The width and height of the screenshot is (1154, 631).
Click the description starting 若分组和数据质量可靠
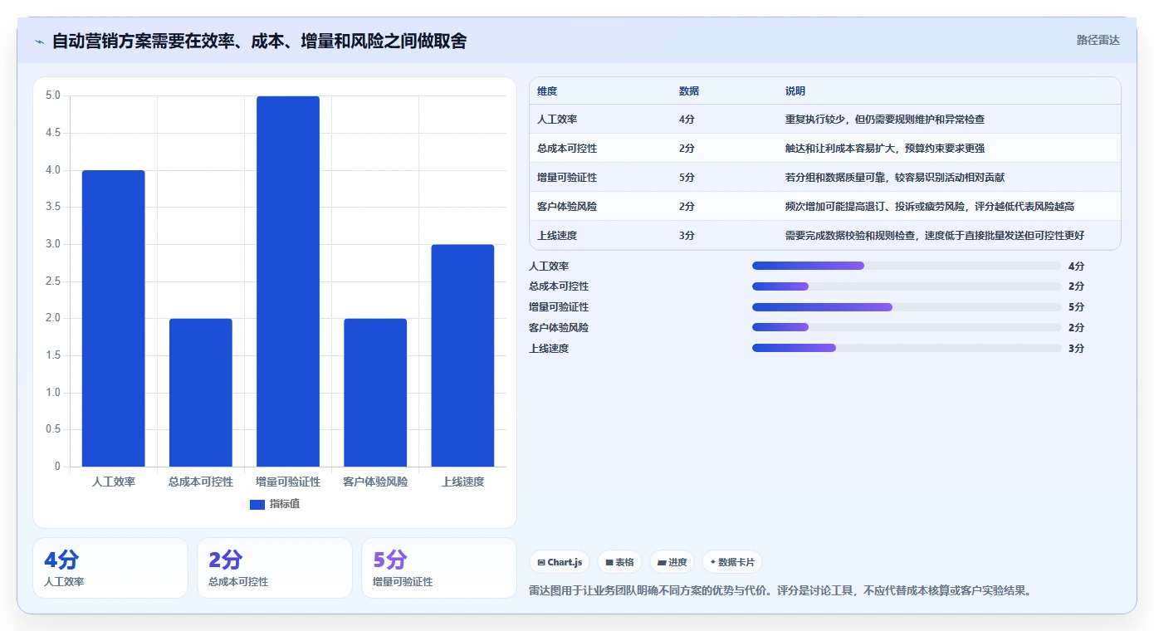pyautogui.click(x=896, y=178)
